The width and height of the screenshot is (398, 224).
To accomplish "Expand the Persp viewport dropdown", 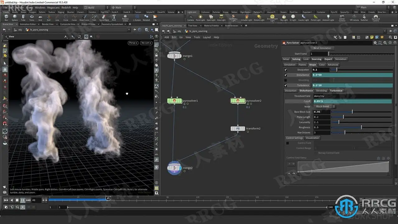I will (133, 43).
